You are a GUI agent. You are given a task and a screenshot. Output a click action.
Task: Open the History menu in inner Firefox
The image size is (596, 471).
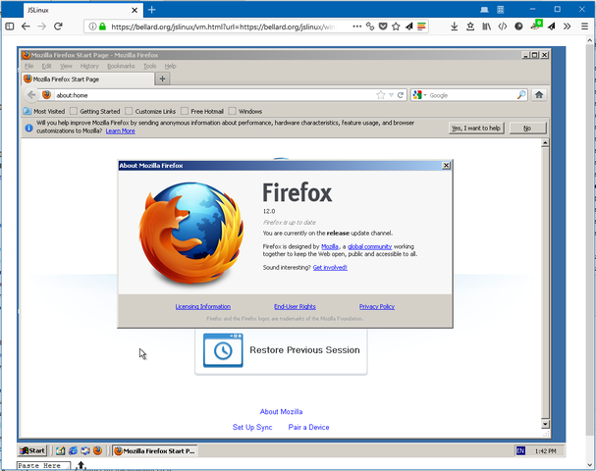pos(89,66)
